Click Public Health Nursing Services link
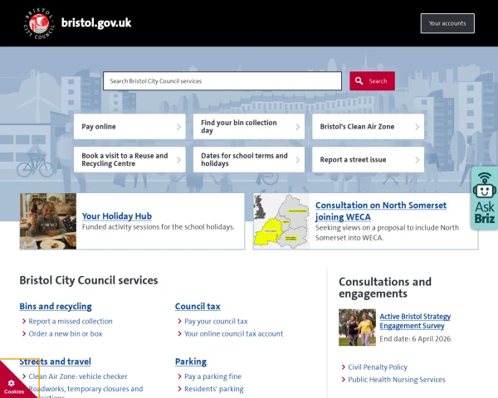The width and height of the screenshot is (498, 398). (x=397, y=380)
